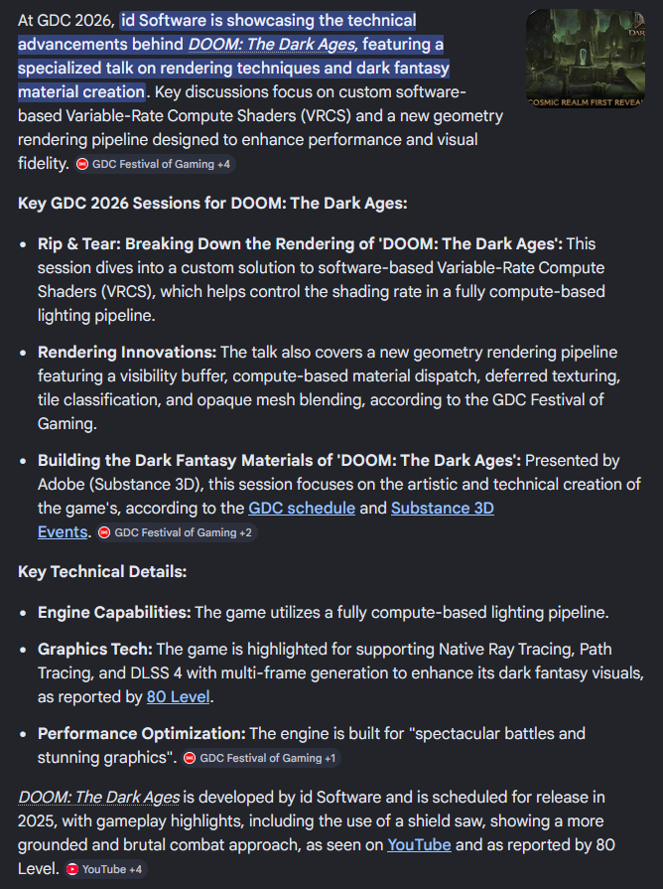This screenshot has height=889, width=663.
Task: Expand the 'YouTube +4' source list
Action: coord(112,869)
